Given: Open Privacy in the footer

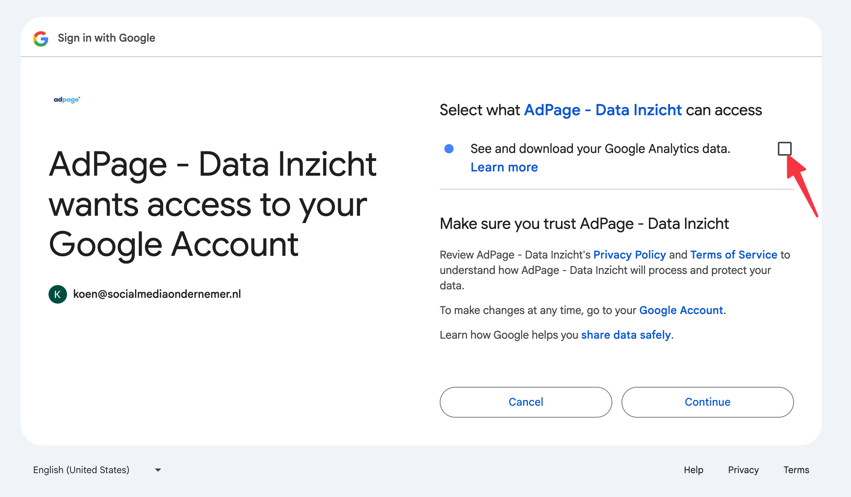Looking at the screenshot, I should click(743, 470).
